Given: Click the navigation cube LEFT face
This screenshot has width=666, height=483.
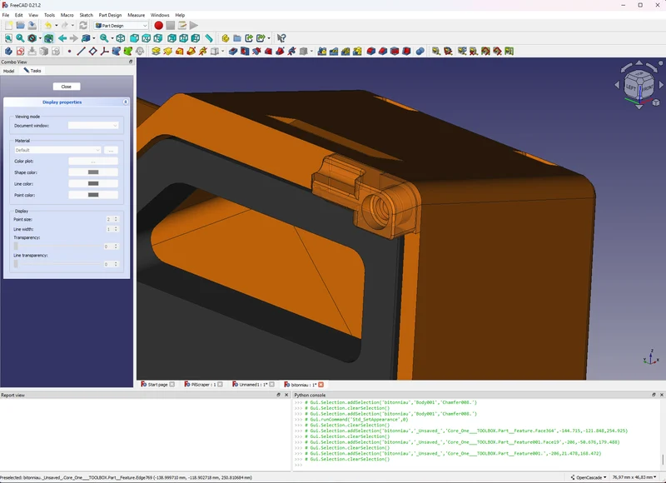Looking at the screenshot, I should click(631, 87).
